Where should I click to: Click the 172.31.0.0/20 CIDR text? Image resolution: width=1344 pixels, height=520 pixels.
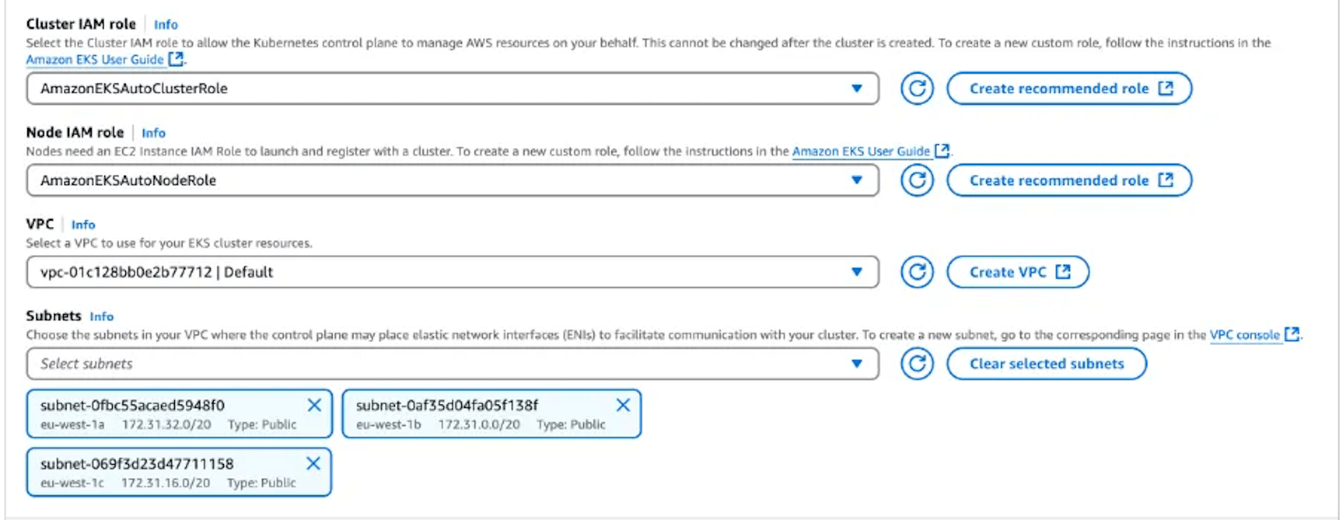point(479,425)
